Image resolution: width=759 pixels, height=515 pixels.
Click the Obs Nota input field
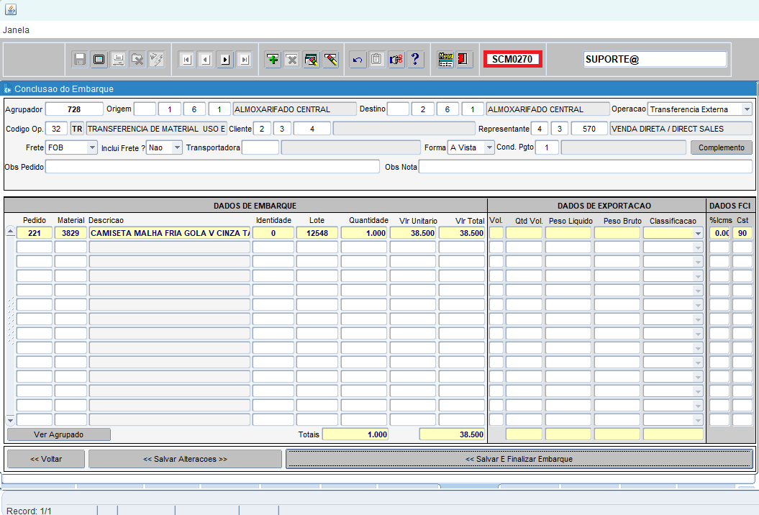tap(585, 167)
